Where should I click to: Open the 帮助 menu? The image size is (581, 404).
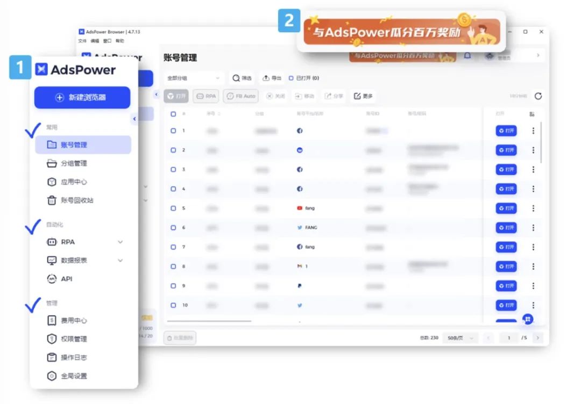(118, 40)
